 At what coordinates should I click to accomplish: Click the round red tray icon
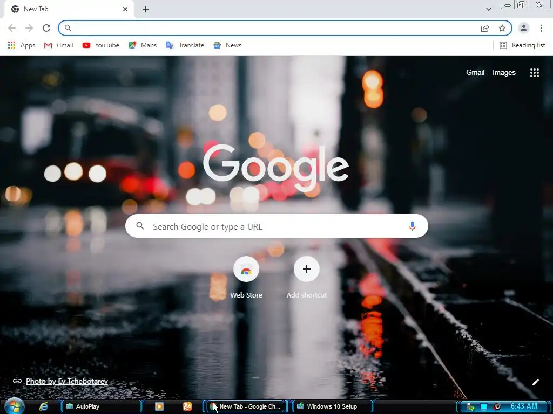[x=497, y=406]
